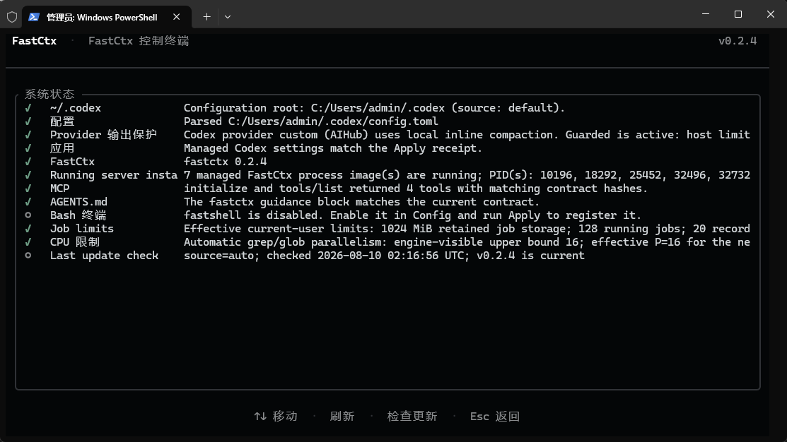Select the Job limits status row
The width and height of the screenshot is (787, 442).
click(387, 229)
